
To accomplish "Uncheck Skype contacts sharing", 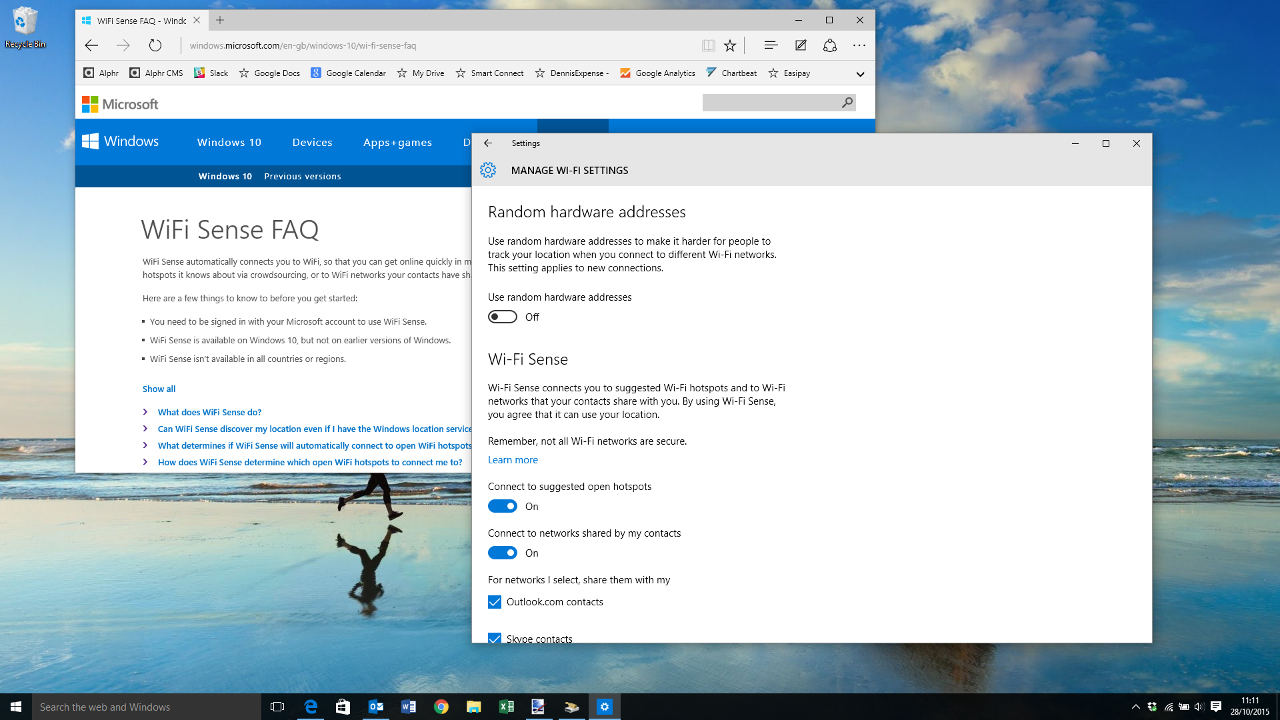I will click(494, 638).
